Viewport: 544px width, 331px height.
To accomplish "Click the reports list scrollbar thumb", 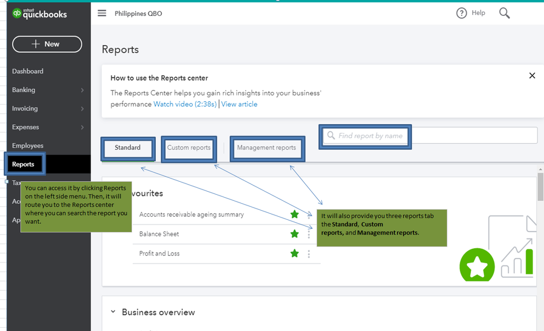I will click(540, 187).
